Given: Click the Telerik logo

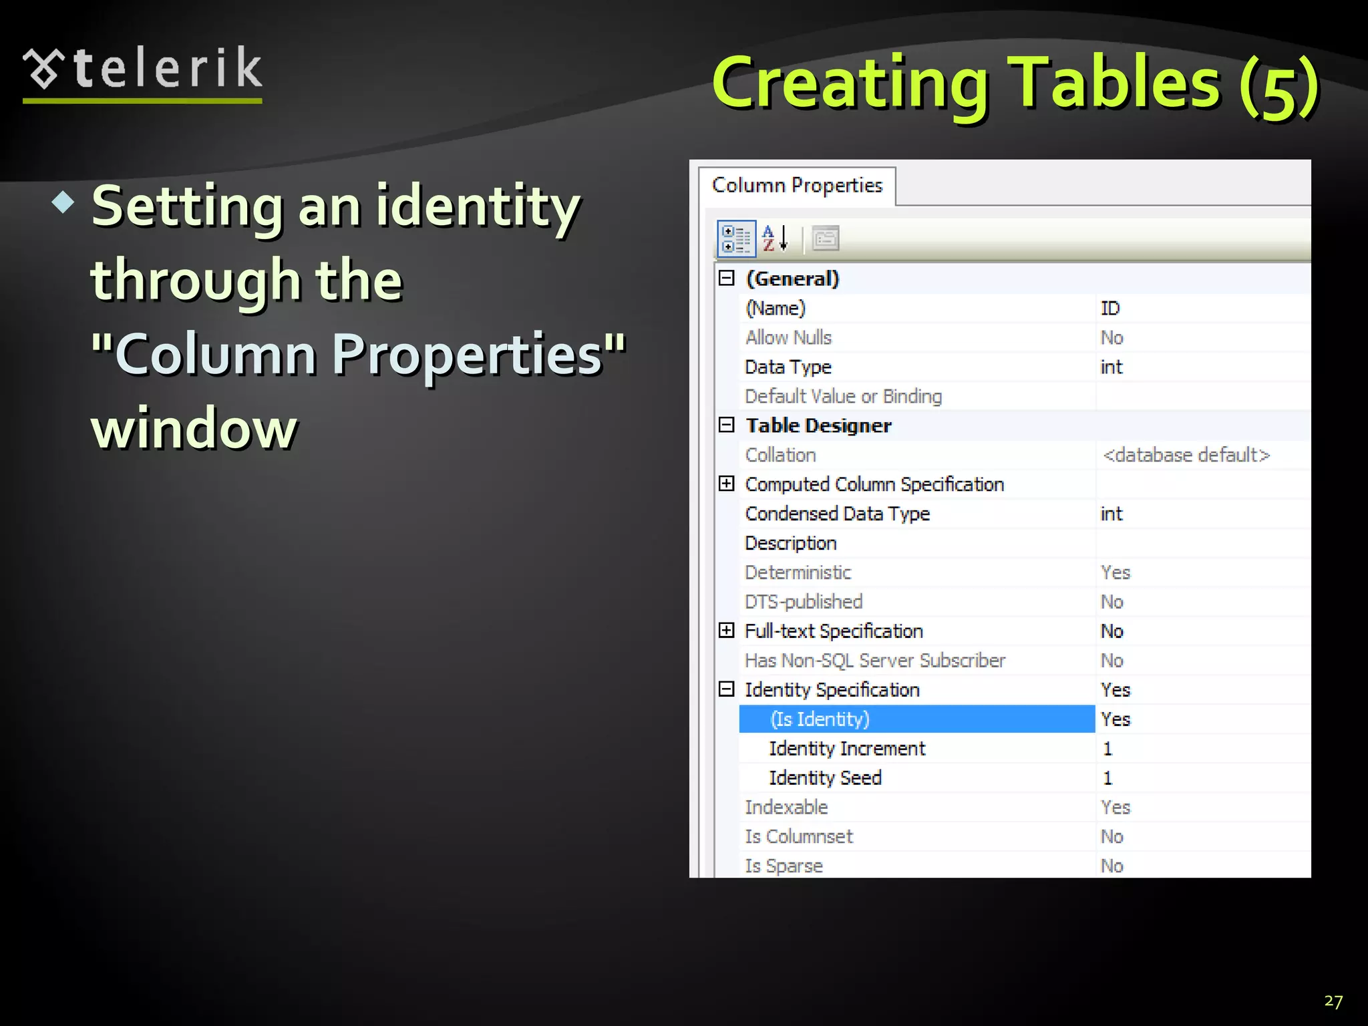Looking at the screenshot, I should [x=142, y=73].
